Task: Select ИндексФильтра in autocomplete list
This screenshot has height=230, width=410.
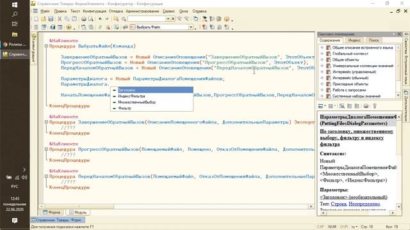Action: [x=152, y=96]
